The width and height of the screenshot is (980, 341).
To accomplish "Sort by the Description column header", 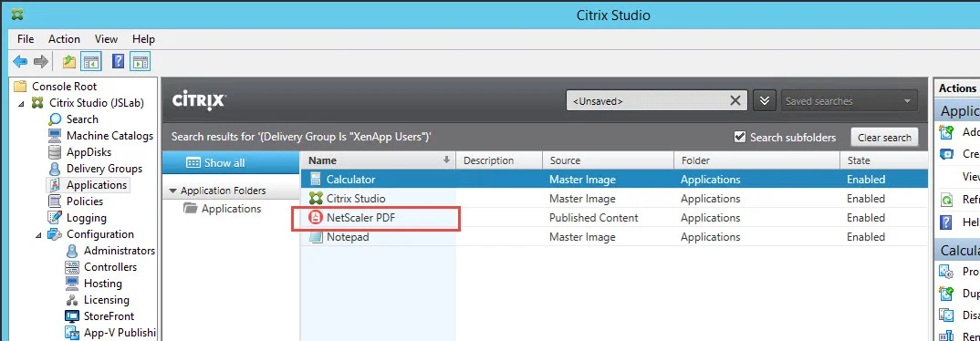I will (499, 160).
